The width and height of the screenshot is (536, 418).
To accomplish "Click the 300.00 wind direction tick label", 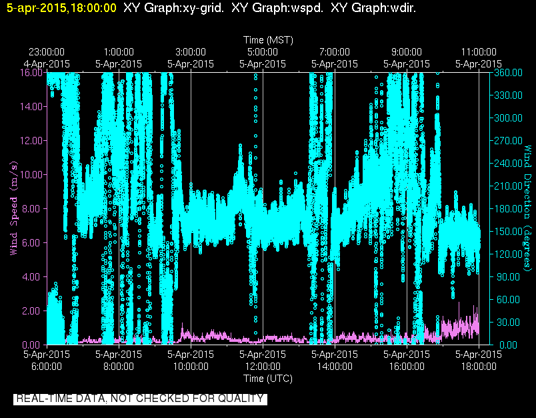I will pyautogui.click(x=508, y=118).
